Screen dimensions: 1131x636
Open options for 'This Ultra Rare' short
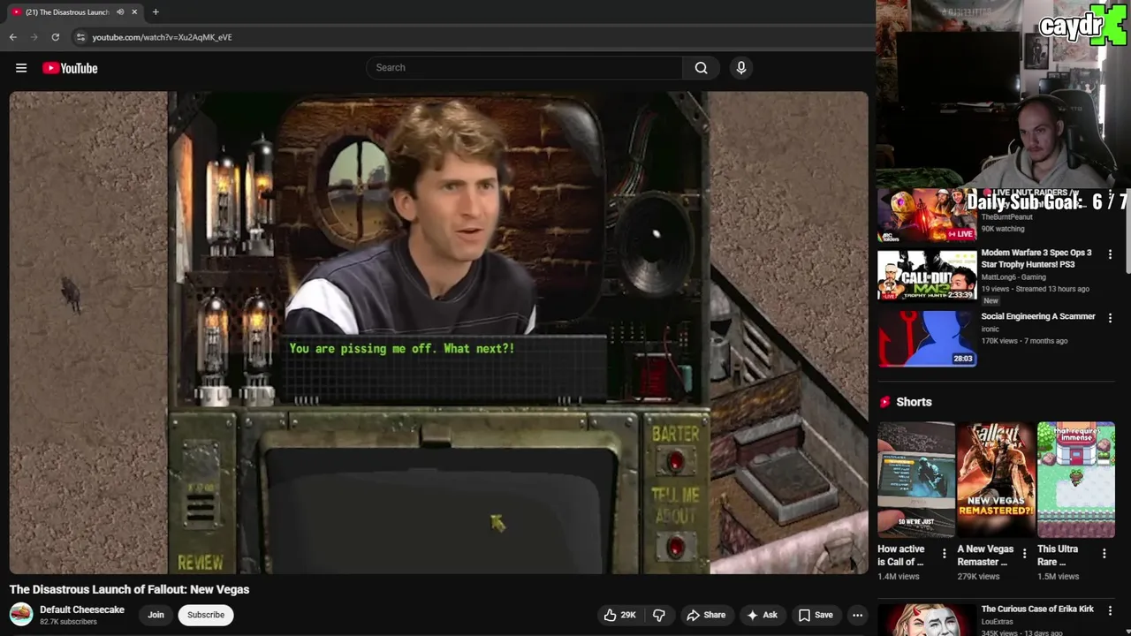[x=1104, y=554]
